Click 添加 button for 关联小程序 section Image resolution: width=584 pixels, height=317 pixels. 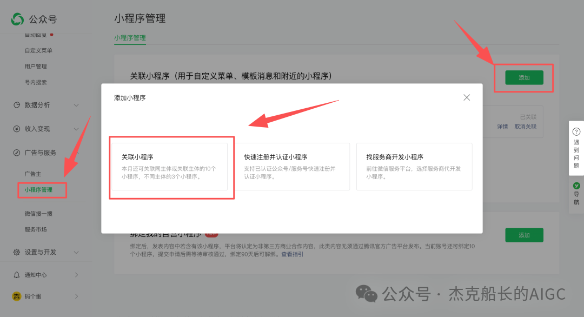524,77
